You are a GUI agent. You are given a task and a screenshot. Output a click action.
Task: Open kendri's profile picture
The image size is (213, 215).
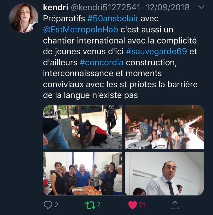tap(24, 18)
